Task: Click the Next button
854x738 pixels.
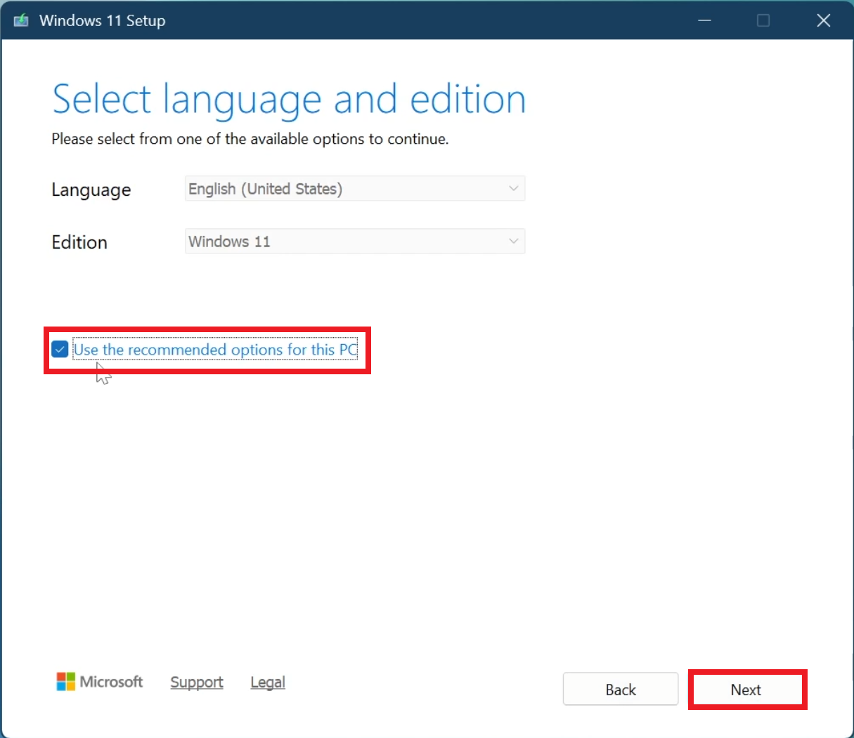Action: [x=746, y=689]
